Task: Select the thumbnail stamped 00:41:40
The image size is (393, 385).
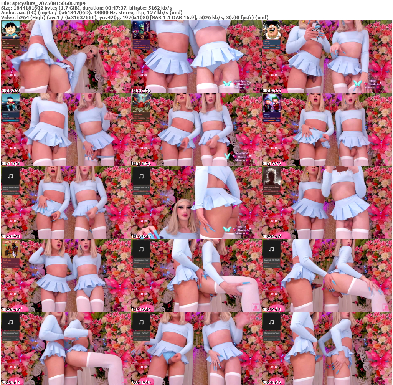Action: (196, 349)
